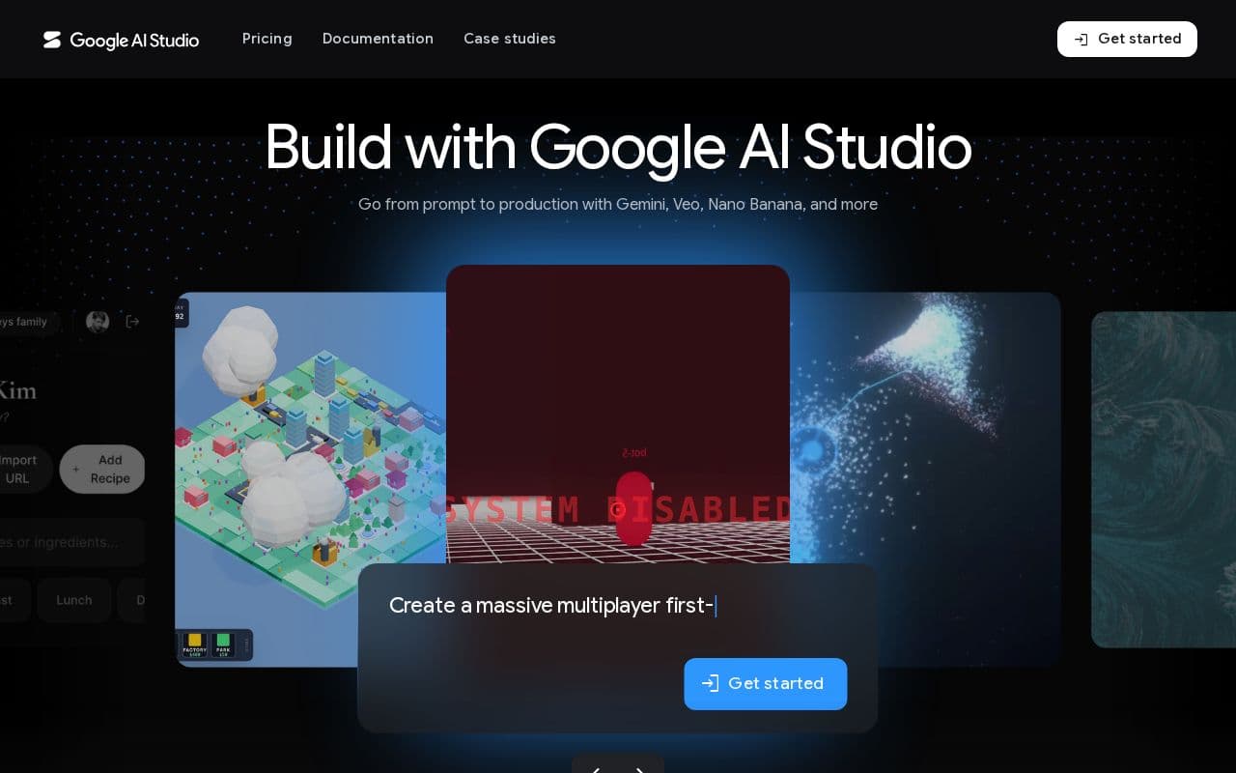This screenshot has height=773, width=1236.
Task: Open the Documentation menu item
Action: pyautogui.click(x=378, y=39)
